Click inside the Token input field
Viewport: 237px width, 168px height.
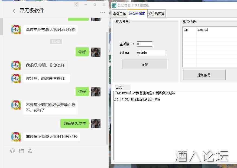click(x=151, y=52)
